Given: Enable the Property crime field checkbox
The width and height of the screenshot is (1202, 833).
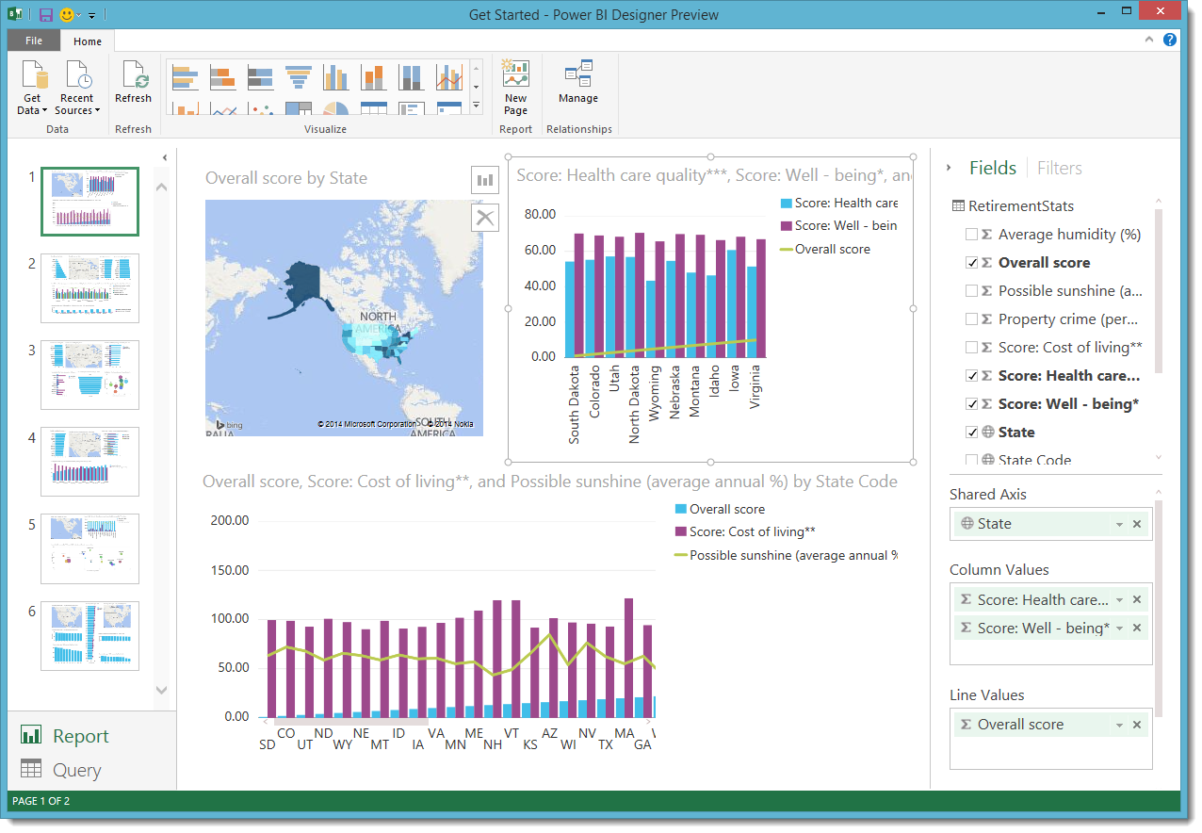Looking at the screenshot, I should click(x=971, y=319).
